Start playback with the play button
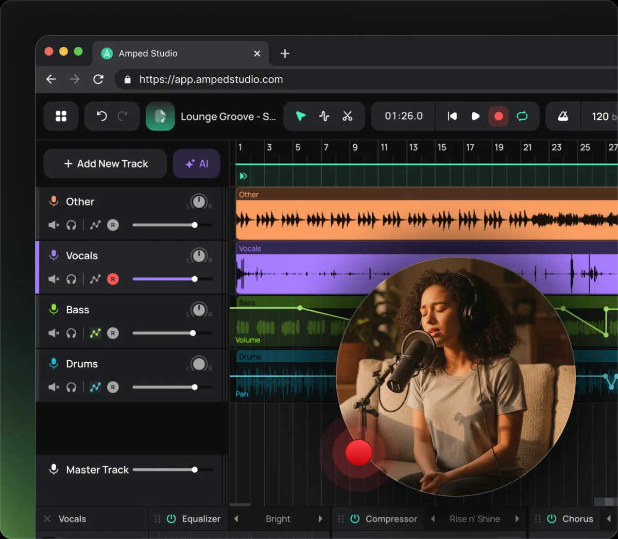Image resolution: width=618 pixels, height=539 pixels. [x=475, y=116]
